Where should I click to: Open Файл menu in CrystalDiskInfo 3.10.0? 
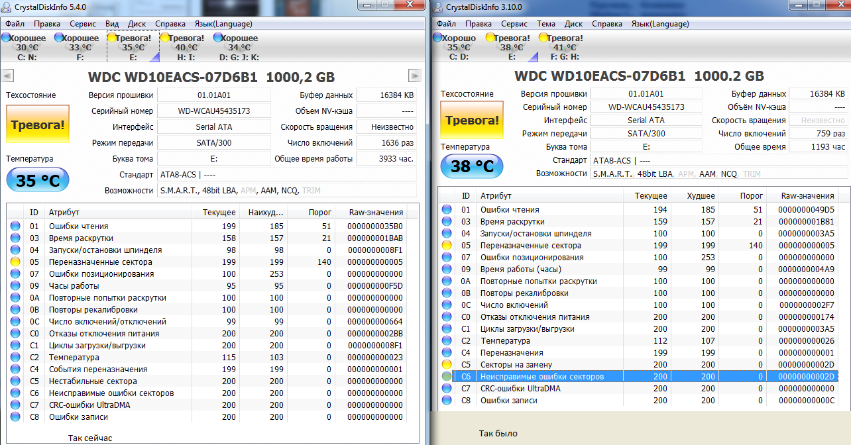coord(446,23)
